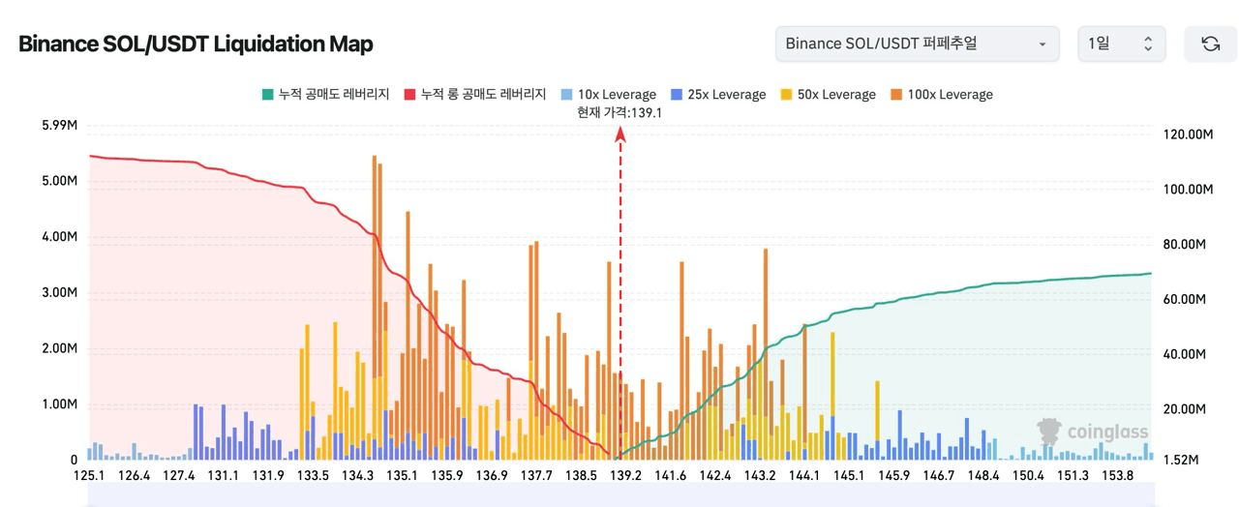Click the light blue 10x Leverage swatch
1239x507 pixels.
click(x=566, y=95)
